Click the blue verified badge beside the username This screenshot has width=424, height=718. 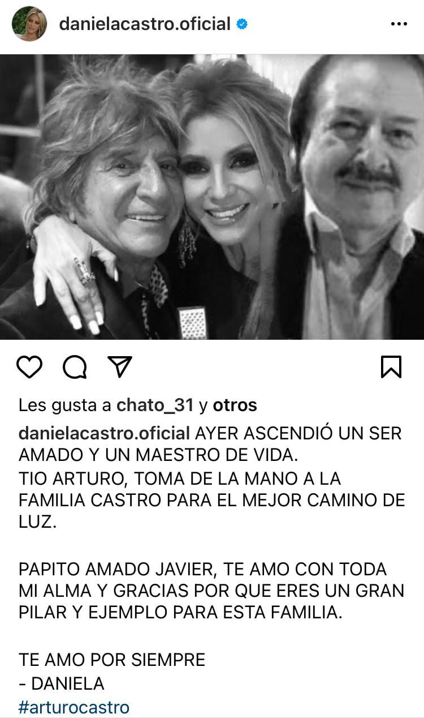pos(242,24)
